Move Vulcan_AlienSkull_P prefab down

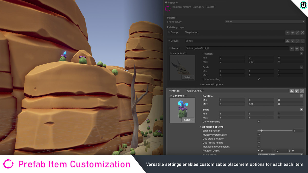pyautogui.click(x=297, y=48)
